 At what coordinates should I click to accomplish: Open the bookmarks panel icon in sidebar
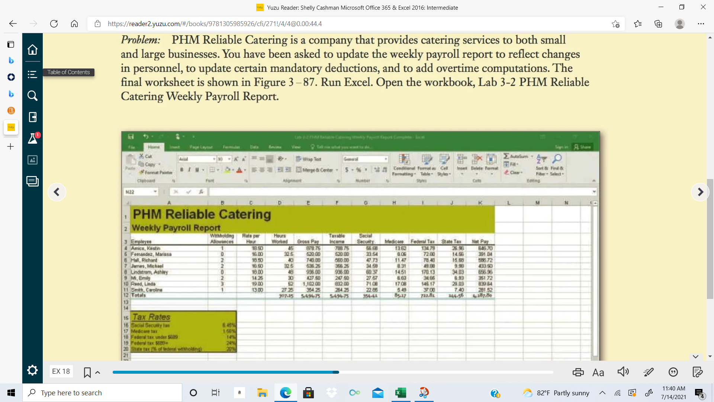(x=32, y=117)
